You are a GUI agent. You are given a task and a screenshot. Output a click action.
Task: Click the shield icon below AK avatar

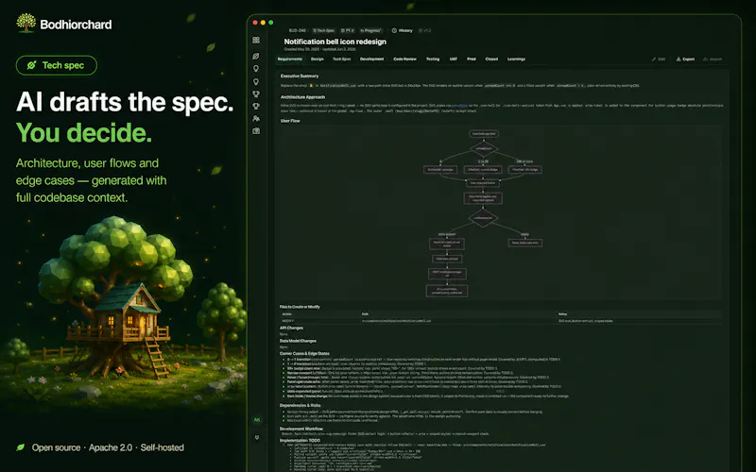[x=257, y=437]
